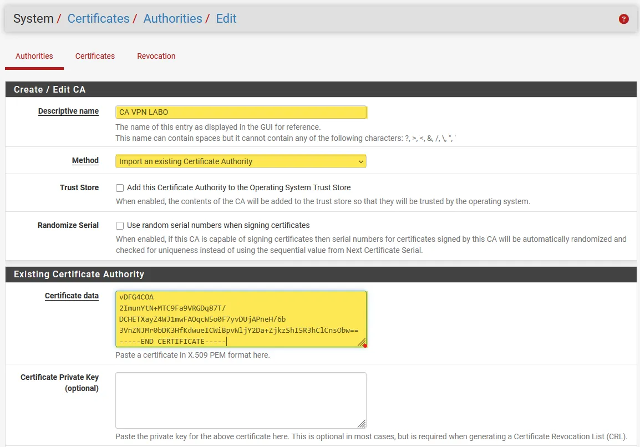Focus the Descriptive name field
Viewport: 640px width, 447px height.
point(241,112)
